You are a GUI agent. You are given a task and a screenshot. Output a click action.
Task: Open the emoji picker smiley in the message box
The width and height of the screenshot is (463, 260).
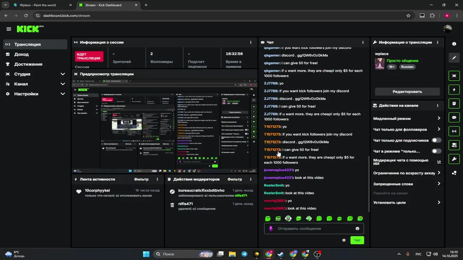click(357, 229)
